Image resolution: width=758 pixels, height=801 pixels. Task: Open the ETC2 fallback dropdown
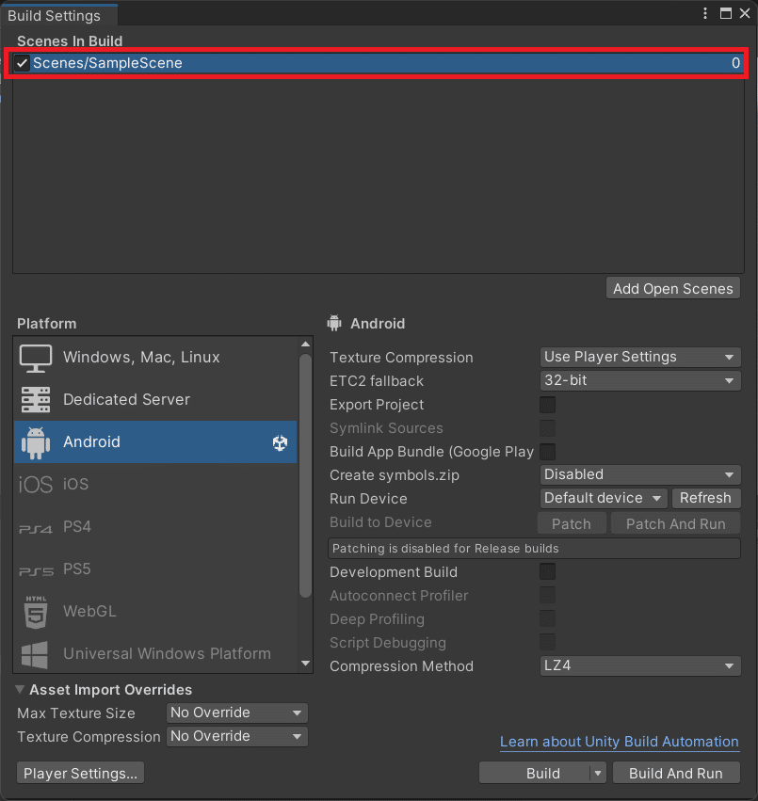pos(640,380)
